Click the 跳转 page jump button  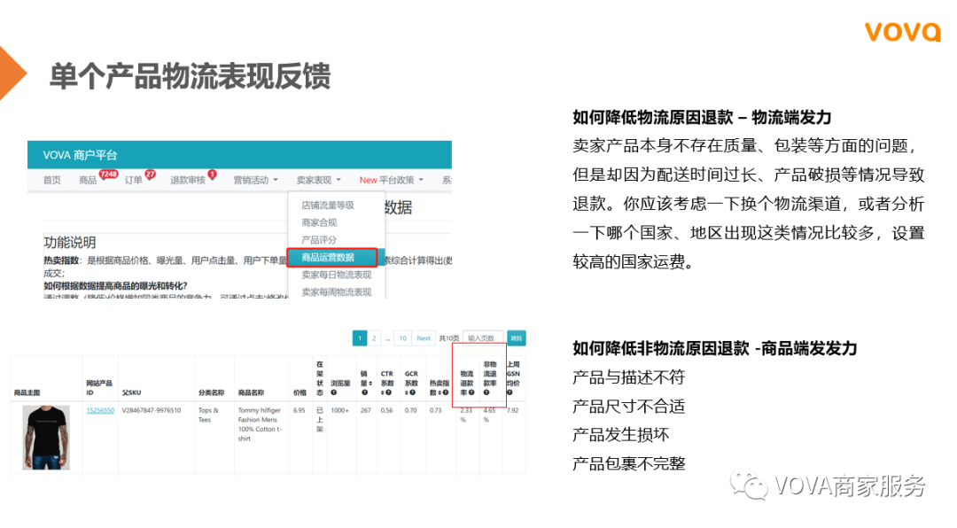pos(517,338)
